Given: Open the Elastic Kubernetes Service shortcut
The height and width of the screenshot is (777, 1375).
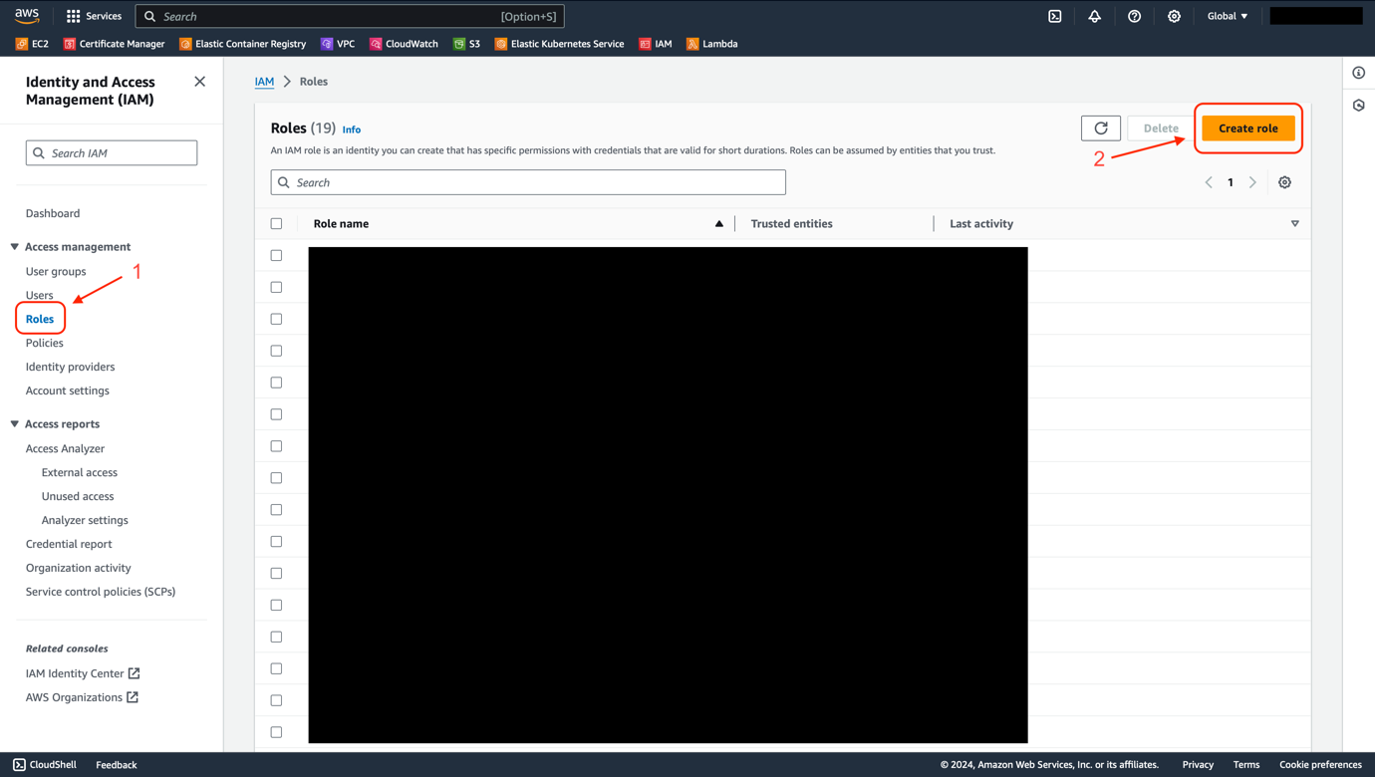Looking at the screenshot, I should coord(560,44).
